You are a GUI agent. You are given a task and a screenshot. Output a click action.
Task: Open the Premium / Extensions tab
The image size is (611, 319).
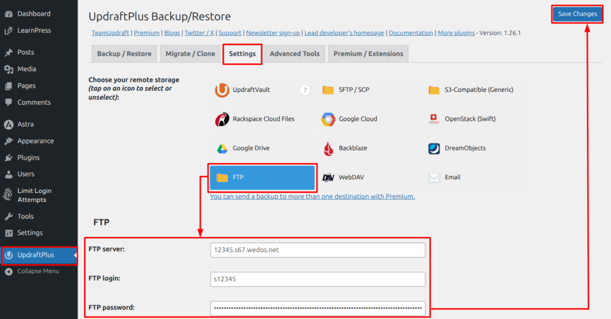coord(368,54)
